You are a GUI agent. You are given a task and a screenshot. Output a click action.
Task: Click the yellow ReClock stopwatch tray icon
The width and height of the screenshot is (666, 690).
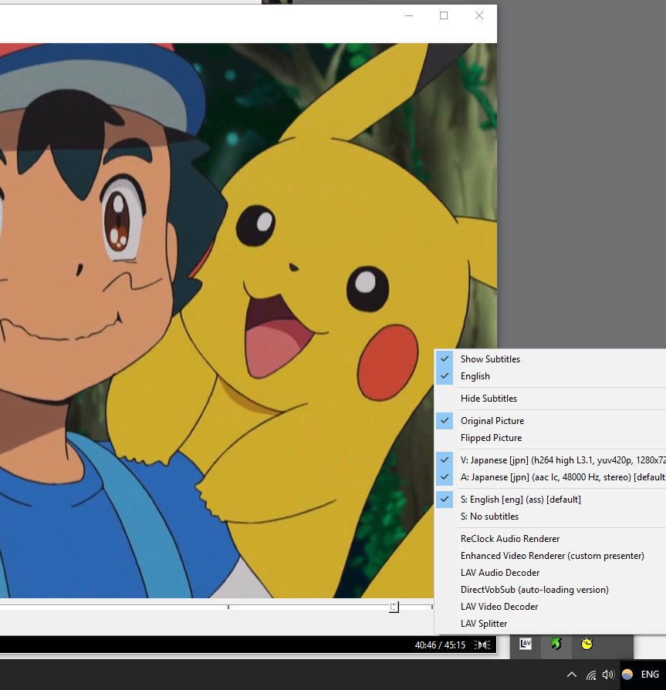(587, 645)
